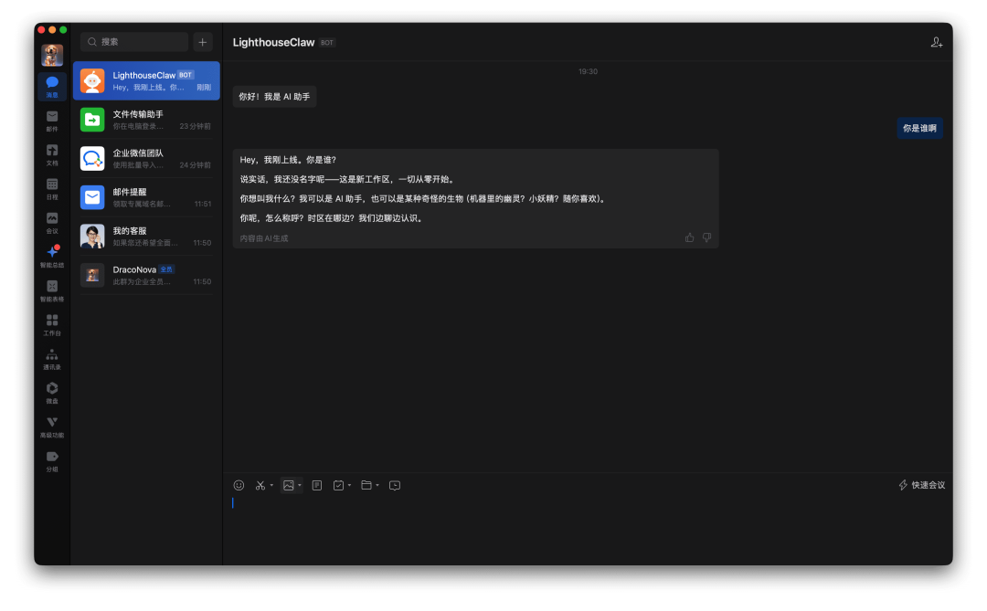This screenshot has width=987, height=611.
Task: Open the 文件传输助手 conversation
Action: 146,120
